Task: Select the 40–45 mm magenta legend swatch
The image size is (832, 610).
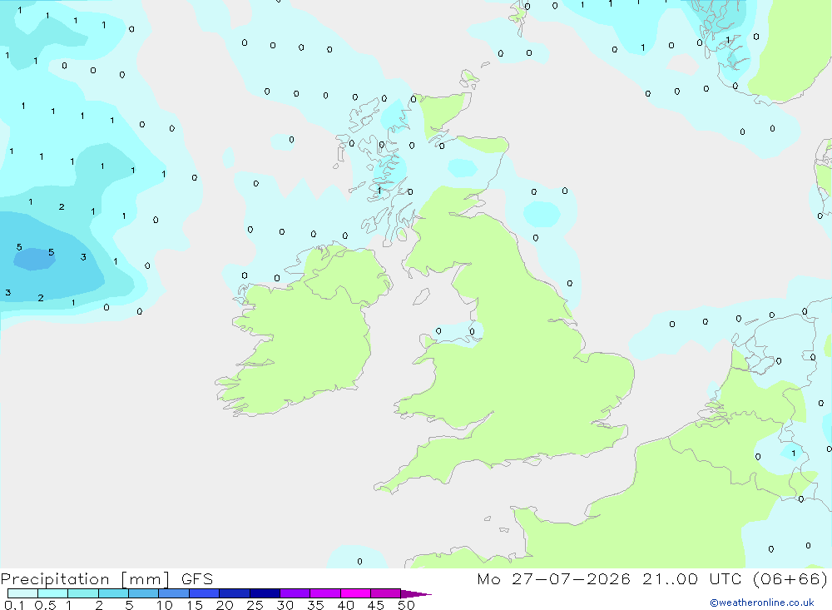Action: click(x=355, y=593)
